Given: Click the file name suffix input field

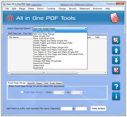Looking at the screenshot, I should pyautogui.click(x=81, y=109).
